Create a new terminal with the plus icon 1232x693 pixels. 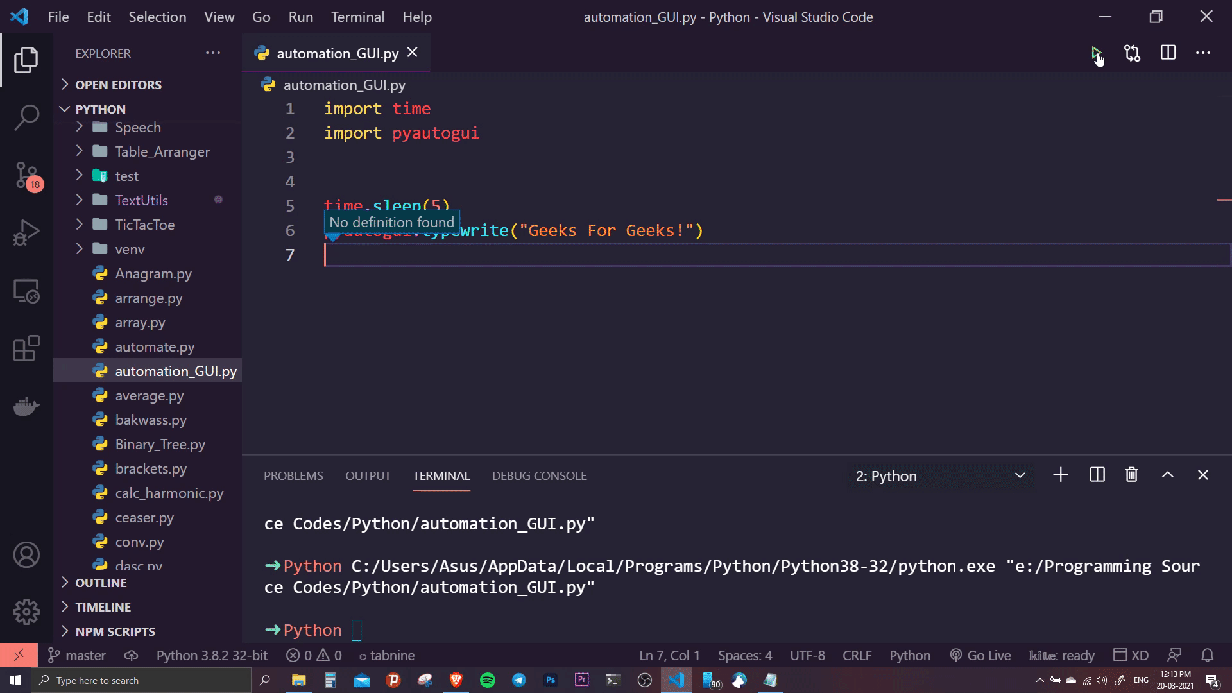pyautogui.click(x=1060, y=475)
